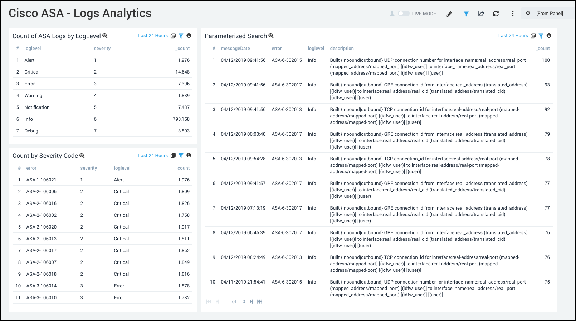Sort Count by Severity Code by error column

[31, 168]
